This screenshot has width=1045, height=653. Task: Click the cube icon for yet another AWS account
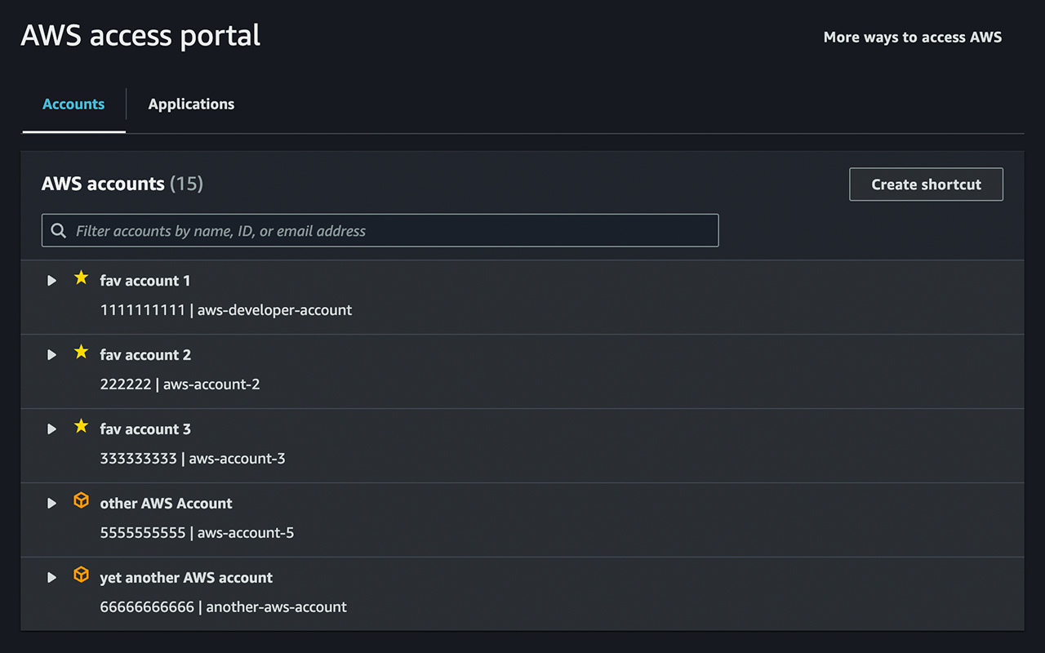tap(81, 575)
